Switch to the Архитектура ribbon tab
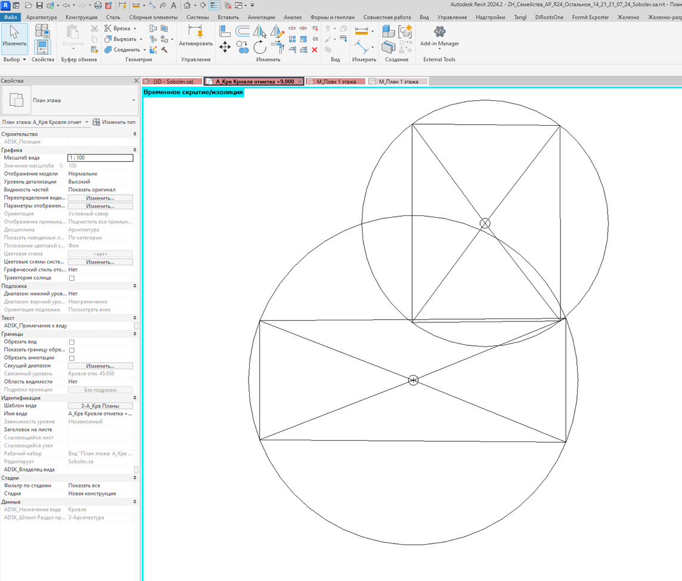Screen dimensions: 682x581 [41, 17]
